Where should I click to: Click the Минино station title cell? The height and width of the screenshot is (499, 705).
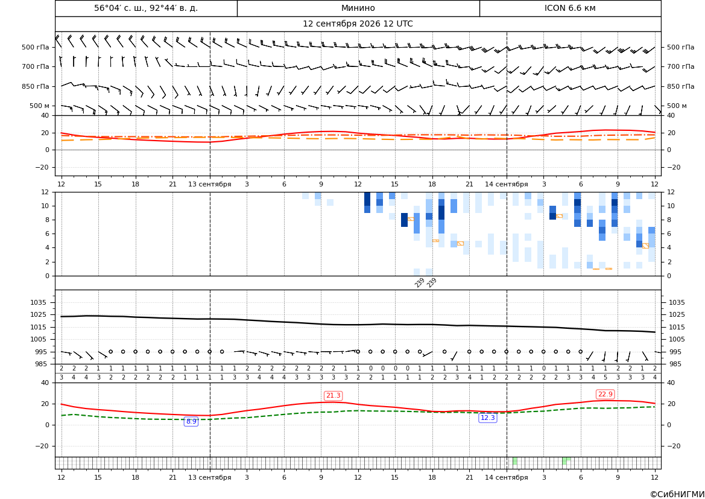pyautogui.click(x=358, y=8)
